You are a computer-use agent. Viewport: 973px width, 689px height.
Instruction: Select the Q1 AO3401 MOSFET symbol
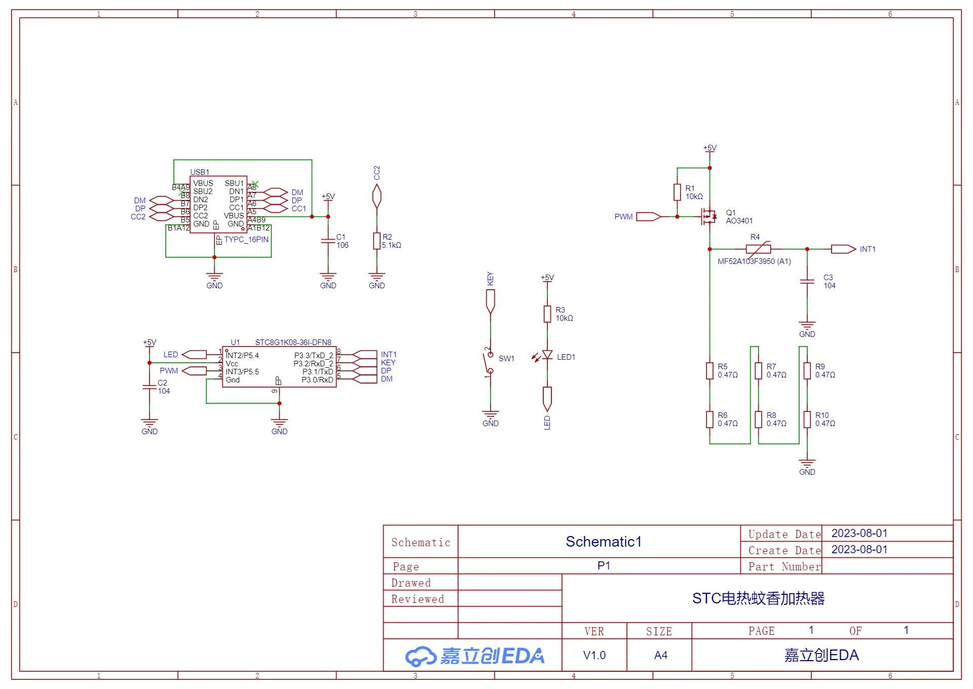pyautogui.click(x=708, y=216)
